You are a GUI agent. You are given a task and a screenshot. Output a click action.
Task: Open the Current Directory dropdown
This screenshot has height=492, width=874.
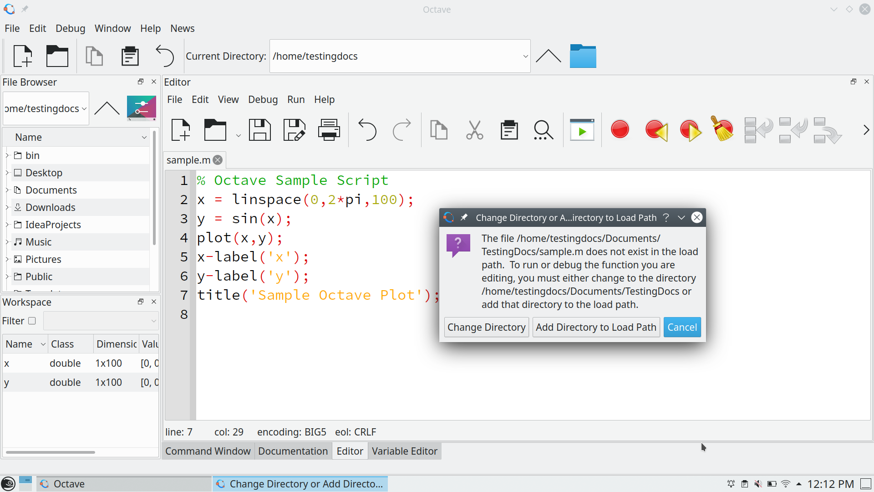click(525, 56)
